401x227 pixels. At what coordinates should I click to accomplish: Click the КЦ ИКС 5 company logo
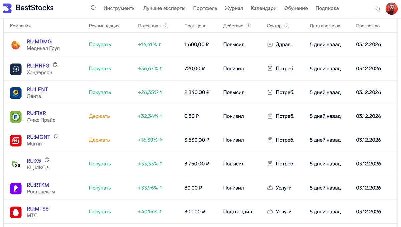click(x=16, y=164)
